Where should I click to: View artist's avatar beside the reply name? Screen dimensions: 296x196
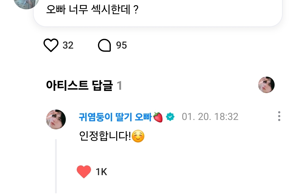coord(56,119)
